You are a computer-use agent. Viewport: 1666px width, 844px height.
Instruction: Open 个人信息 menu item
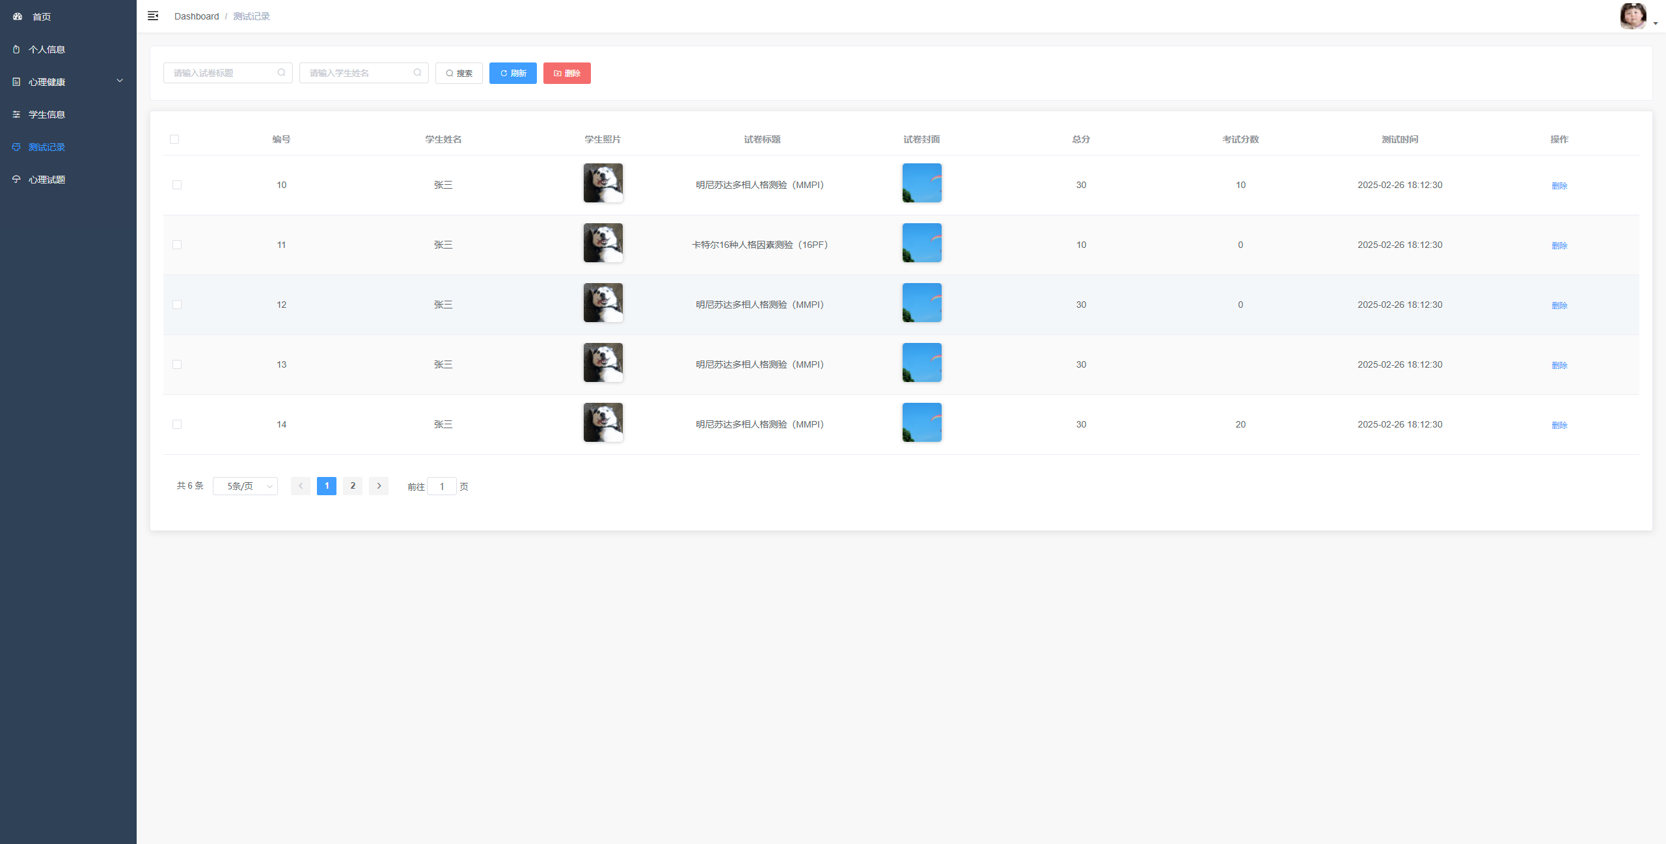tap(68, 49)
